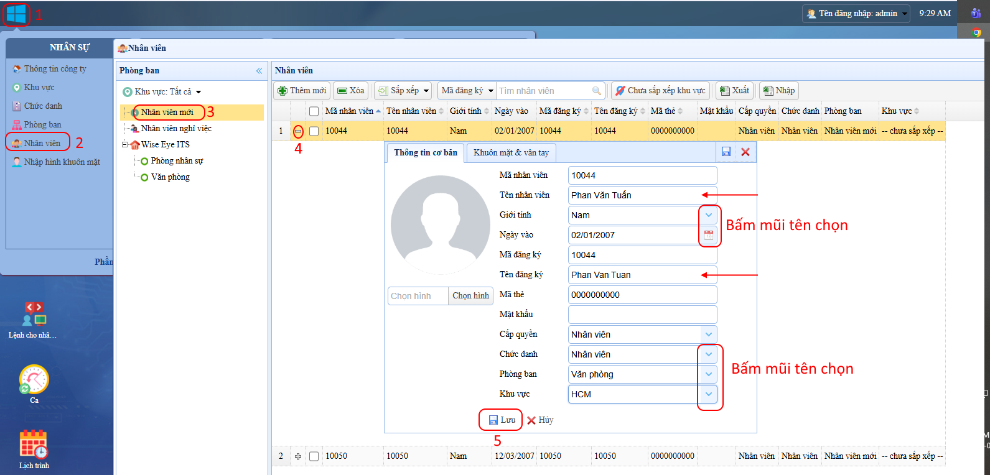Tick the checkbox for employee row 10044
The image size is (990, 475).
[314, 131]
